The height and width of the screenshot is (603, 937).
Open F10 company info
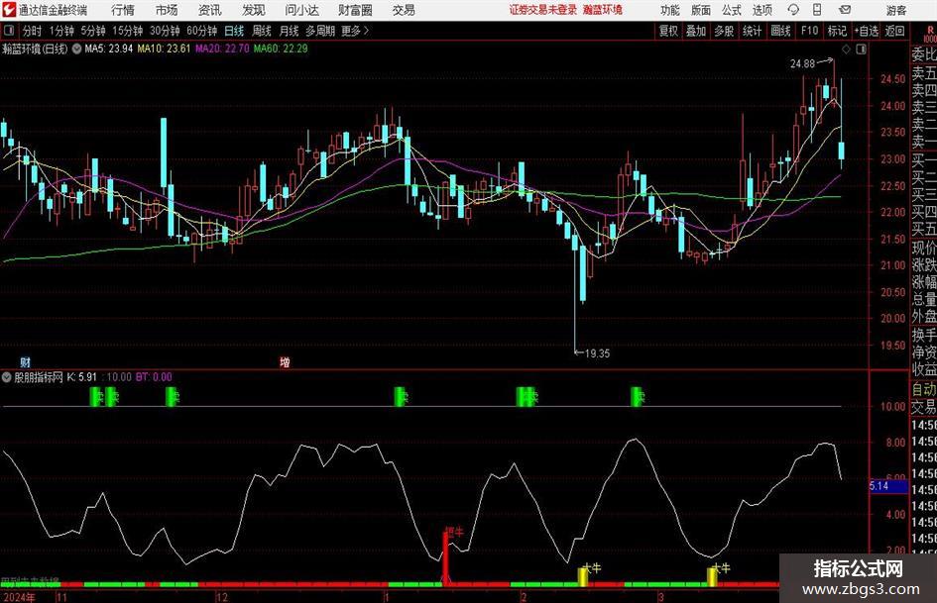(810, 31)
